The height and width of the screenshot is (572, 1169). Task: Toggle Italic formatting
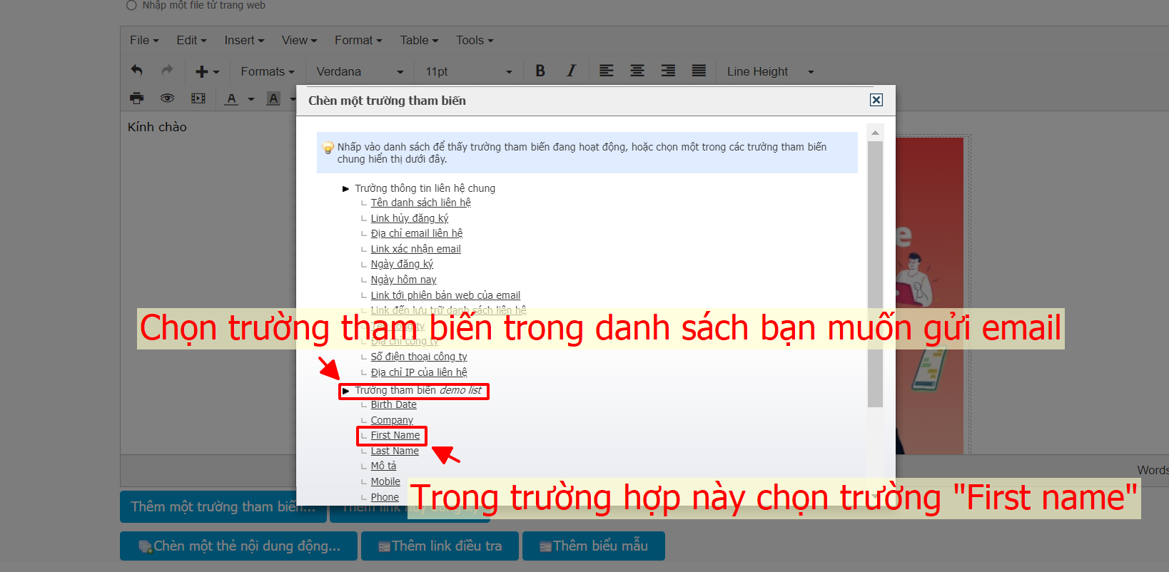coord(571,71)
